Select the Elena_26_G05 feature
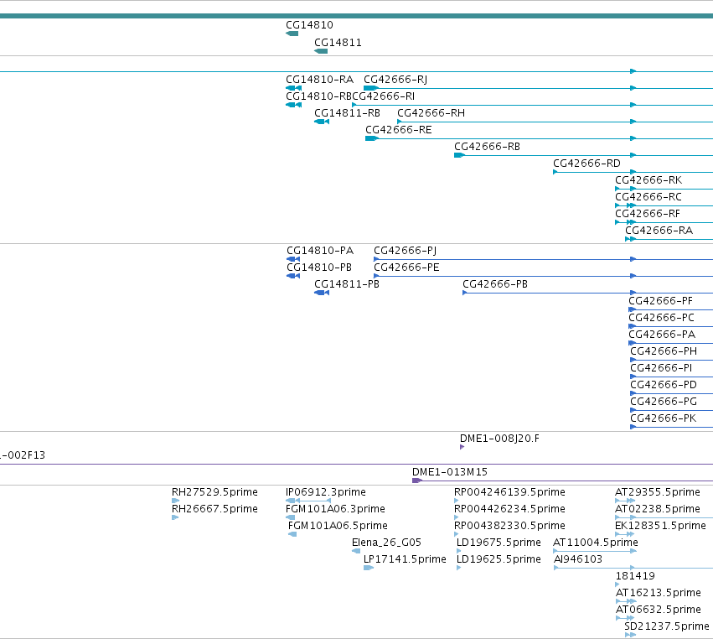The width and height of the screenshot is (713, 639). (386, 543)
